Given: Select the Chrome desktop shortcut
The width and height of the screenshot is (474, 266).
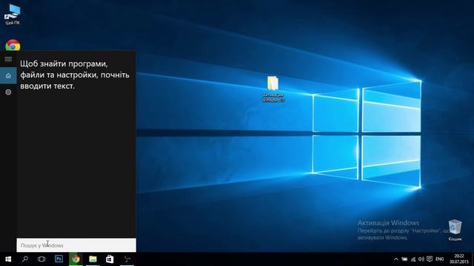Looking at the screenshot, I should (13, 45).
